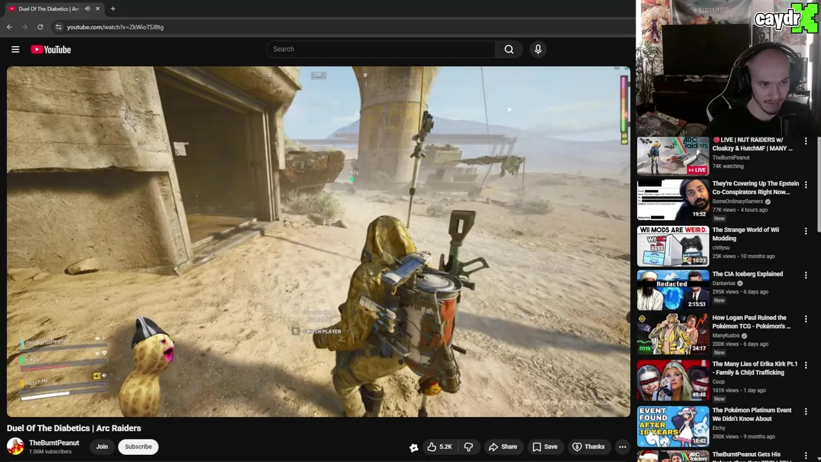Click chillysu channel name
This screenshot has width=821, height=462.
click(x=722, y=247)
